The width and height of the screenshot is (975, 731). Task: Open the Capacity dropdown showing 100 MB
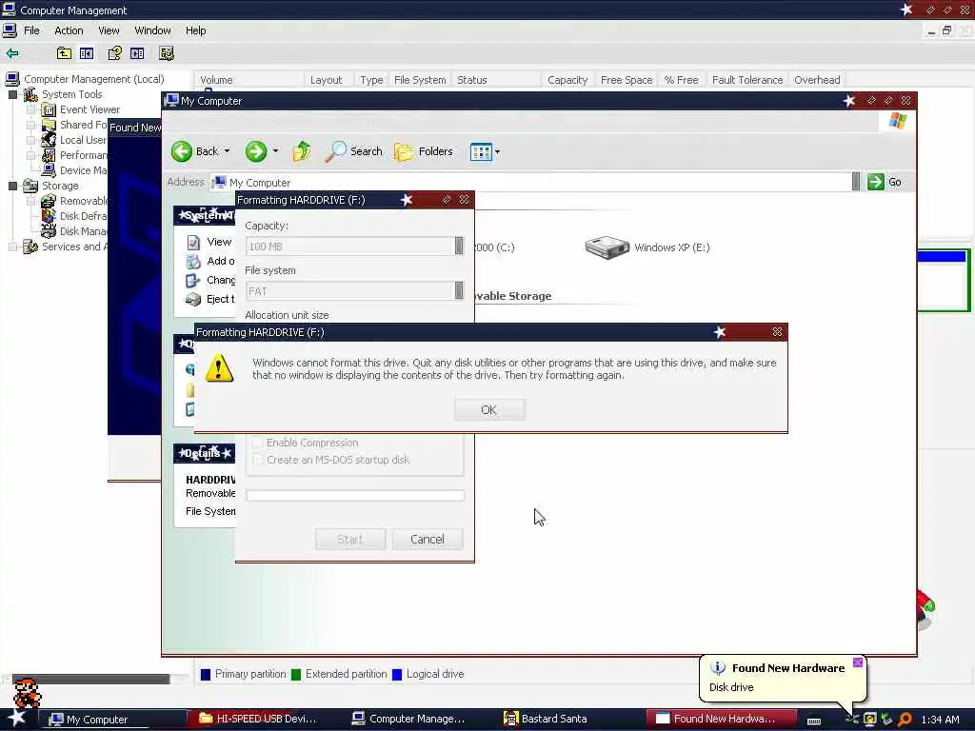459,247
